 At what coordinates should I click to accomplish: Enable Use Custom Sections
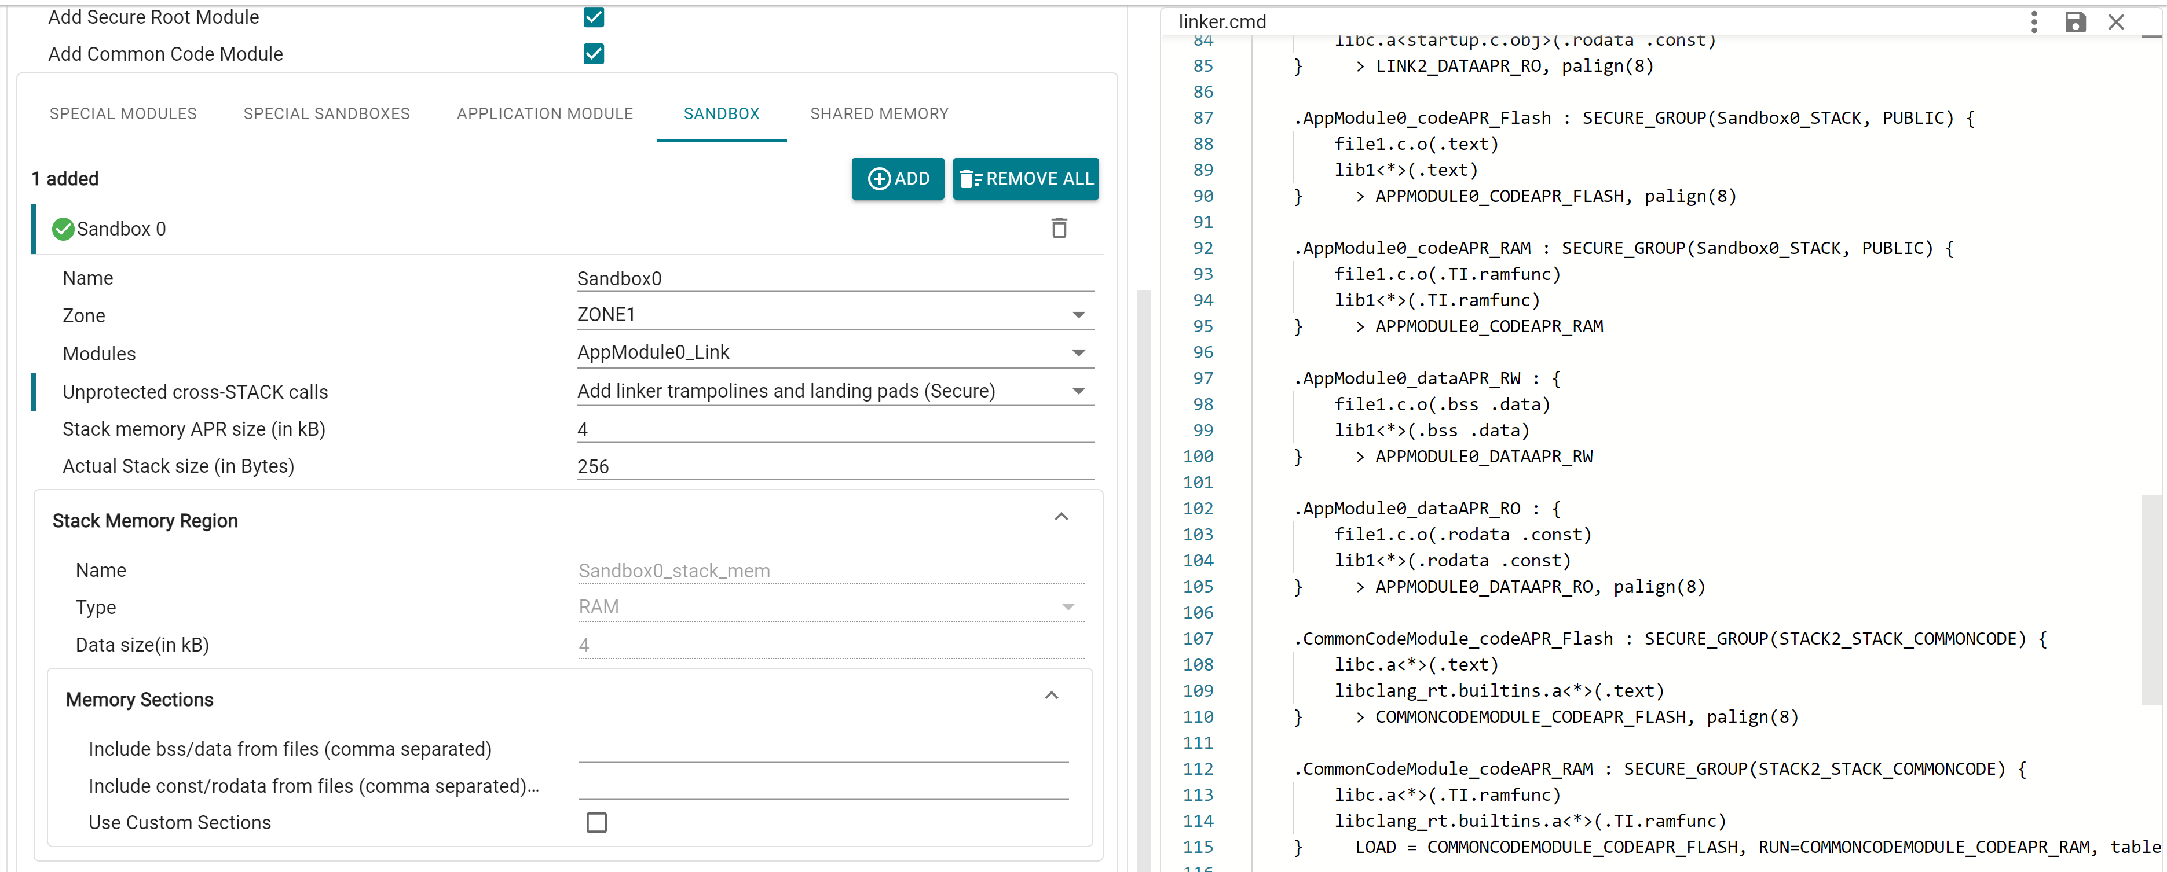(x=596, y=823)
